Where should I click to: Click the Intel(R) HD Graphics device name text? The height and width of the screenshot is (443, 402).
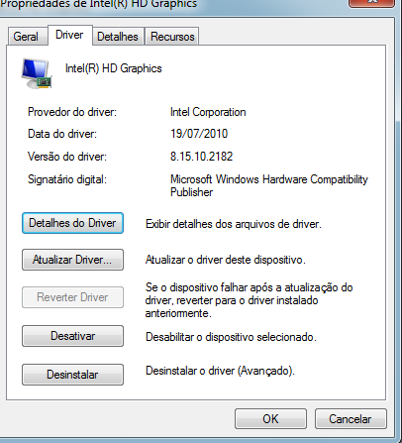[x=114, y=68]
